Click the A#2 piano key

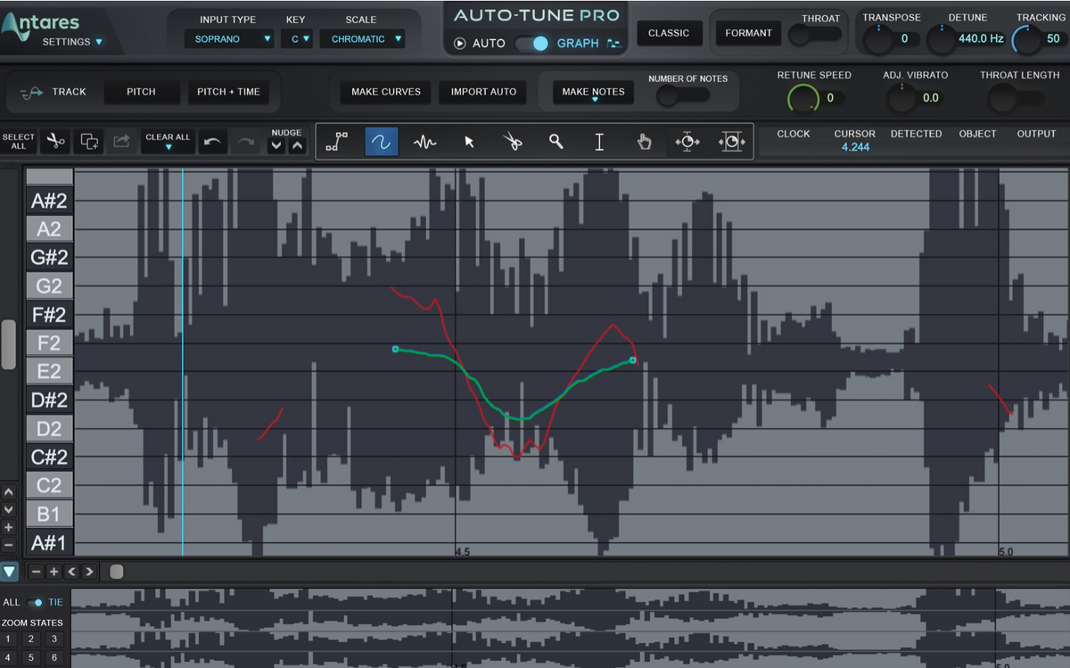(49, 202)
